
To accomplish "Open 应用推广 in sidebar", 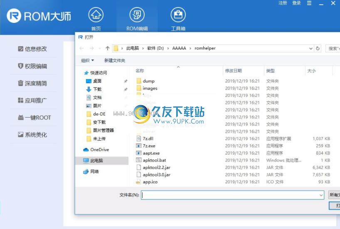I will click(x=32, y=101).
